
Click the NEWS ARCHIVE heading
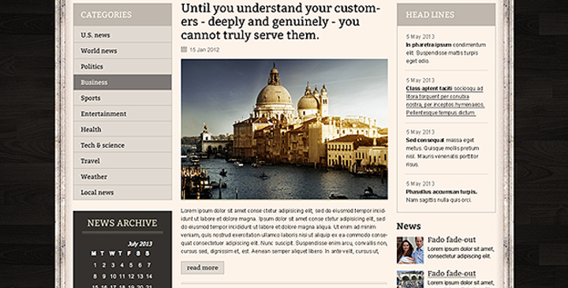click(122, 223)
